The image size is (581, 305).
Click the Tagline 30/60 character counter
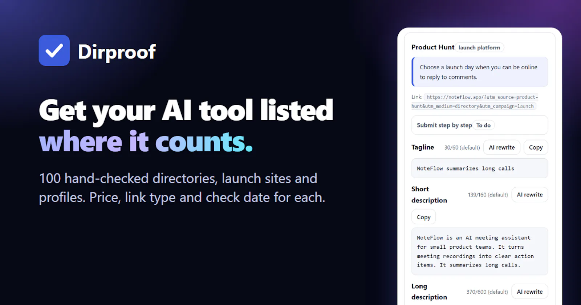[462, 147]
